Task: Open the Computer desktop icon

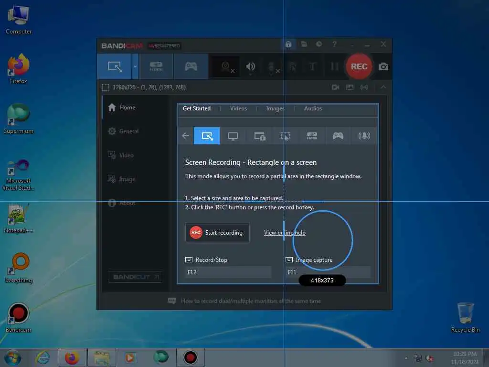Action: pyautogui.click(x=19, y=20)
